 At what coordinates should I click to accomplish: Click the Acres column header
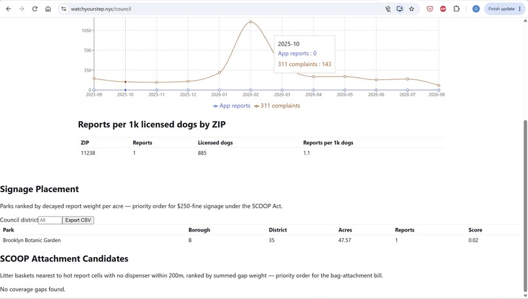pyautogui.click(x=345, y=230)
